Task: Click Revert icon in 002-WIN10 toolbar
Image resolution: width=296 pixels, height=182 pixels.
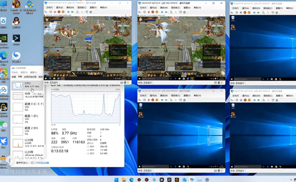Action: (176, 12)
